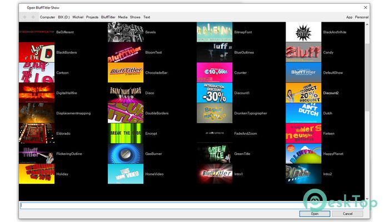Screen dimensions: 389x222
Task: Select the DefaultShow thumbnail
Action: click(x=303, y=73)
